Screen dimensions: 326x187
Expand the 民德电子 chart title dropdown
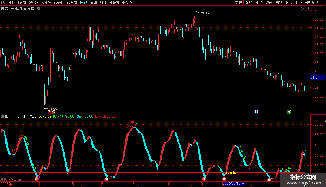(x=39, y=9)
